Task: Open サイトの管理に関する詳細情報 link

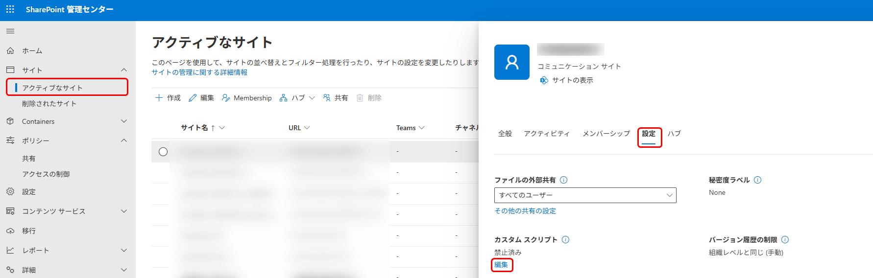Action: tap(199, 72)
